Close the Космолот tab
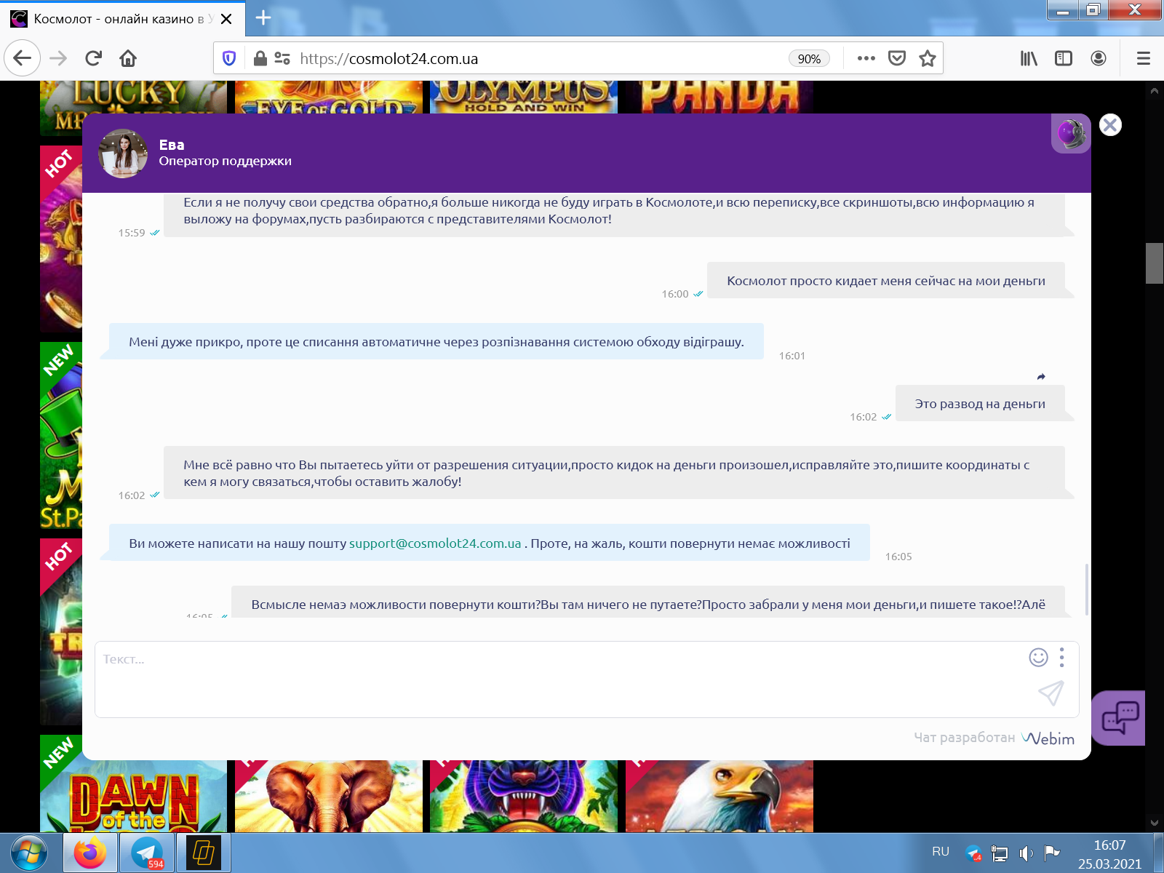The height and width of the screenshot is (873, 1164). [x=226, y=19]
